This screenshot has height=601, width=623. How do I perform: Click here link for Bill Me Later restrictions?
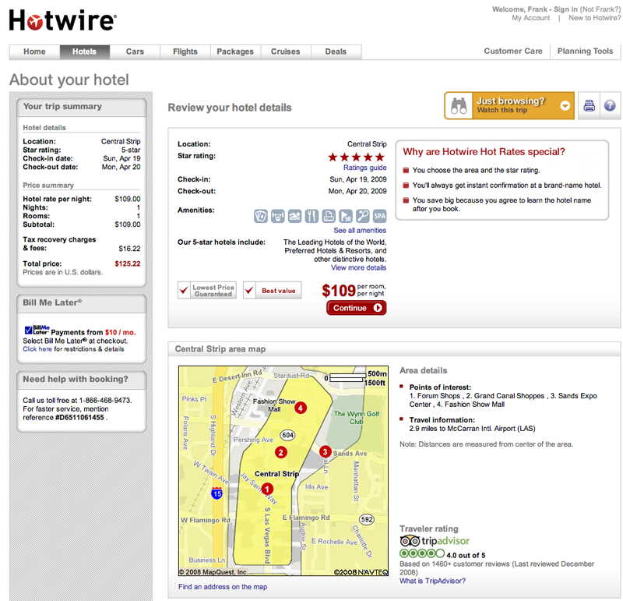37,348
